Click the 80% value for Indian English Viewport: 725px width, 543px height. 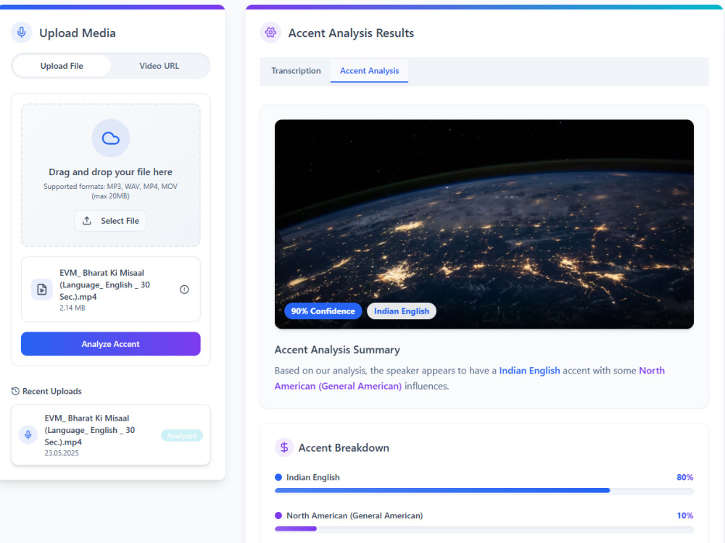(685, 477)
